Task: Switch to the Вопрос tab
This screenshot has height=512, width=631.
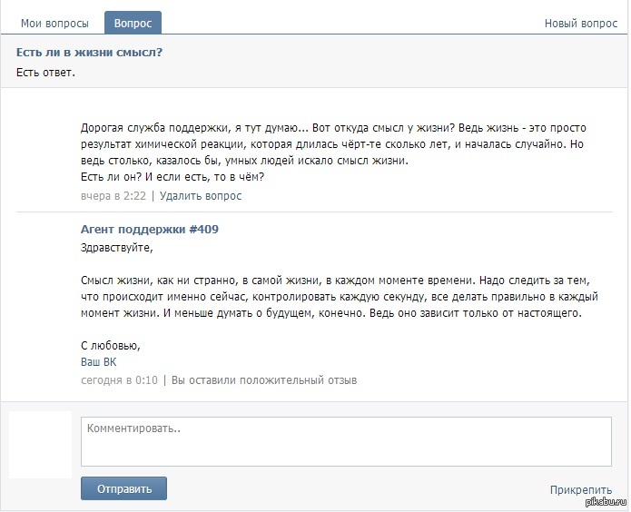Action: pyautogui.click(x=133, y=24)
